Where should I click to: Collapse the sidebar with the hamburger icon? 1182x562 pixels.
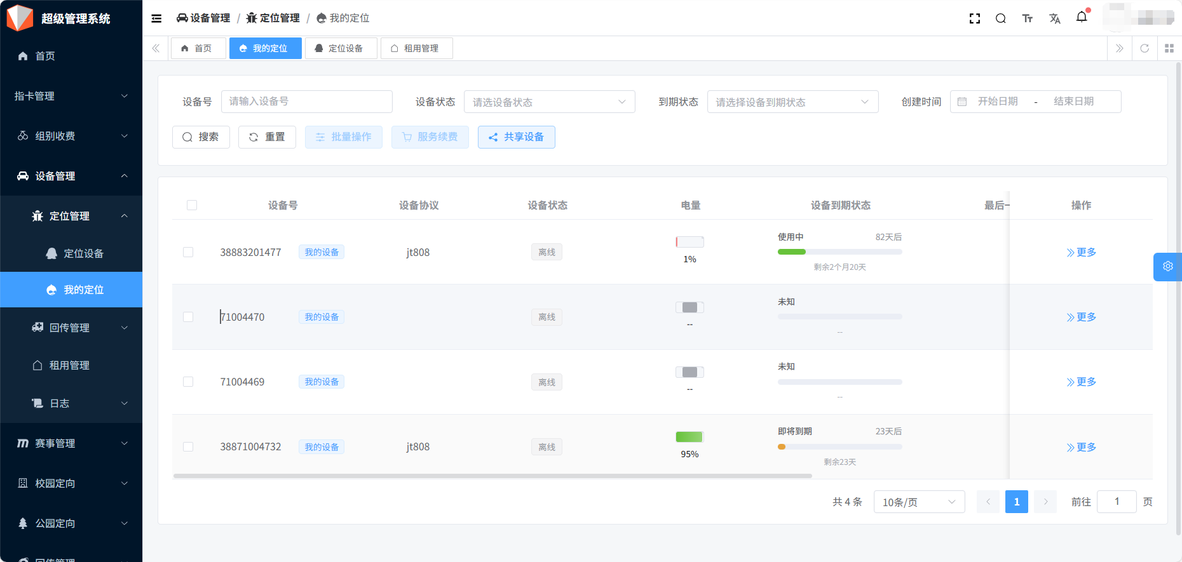coord(156,18)
